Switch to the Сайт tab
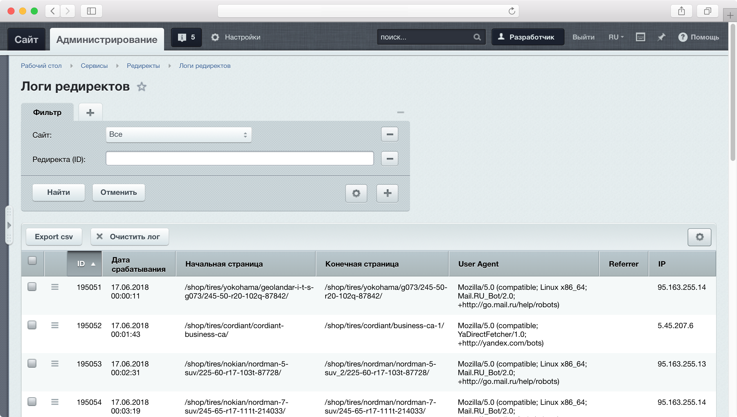The width and height of the screenshot is (737, 417). 26,39
